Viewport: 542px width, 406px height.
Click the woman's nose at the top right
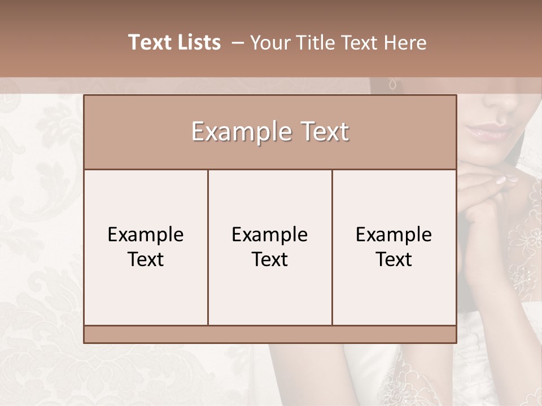[x=505, y=101]
